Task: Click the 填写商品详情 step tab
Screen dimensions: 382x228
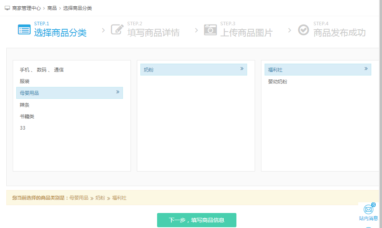Action: pos(153,32)
